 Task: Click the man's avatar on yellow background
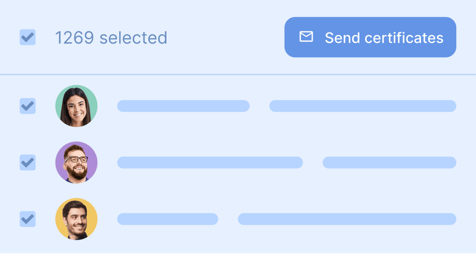coord(76,219)
